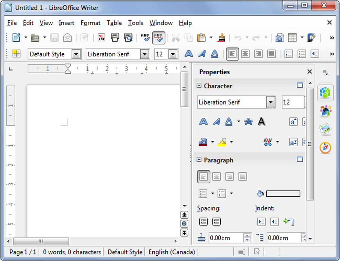The height and width of the screenshot is (261, 340).
Task: Open the toolbar Liberation Serif font dropdown
Action: [x=144, y=54]
